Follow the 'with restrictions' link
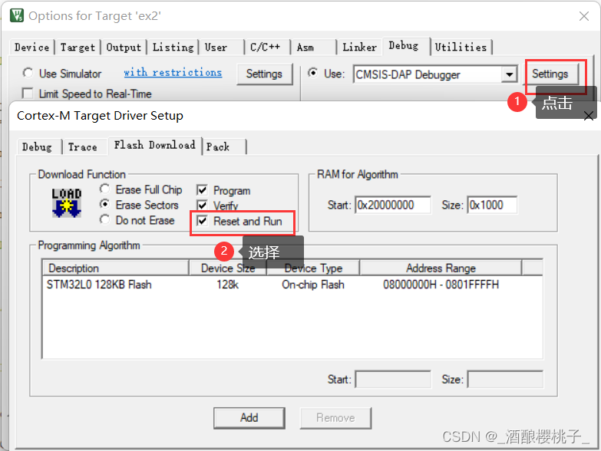 click(173, 72)
